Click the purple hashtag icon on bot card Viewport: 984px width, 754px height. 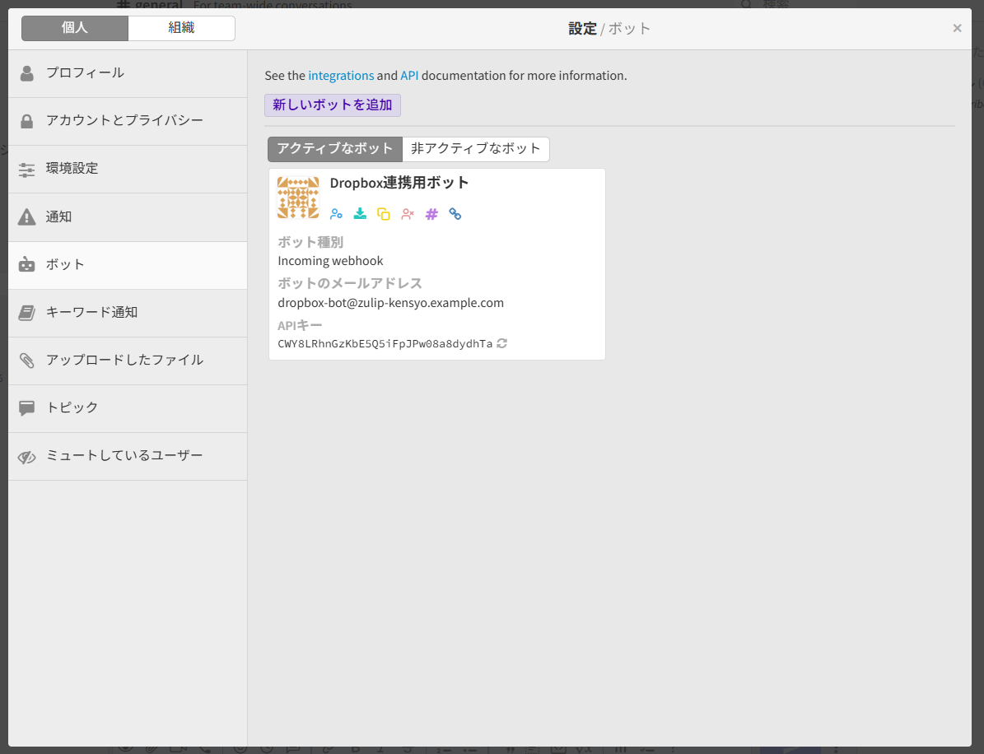pyautogui.click(x=431, y=214)
